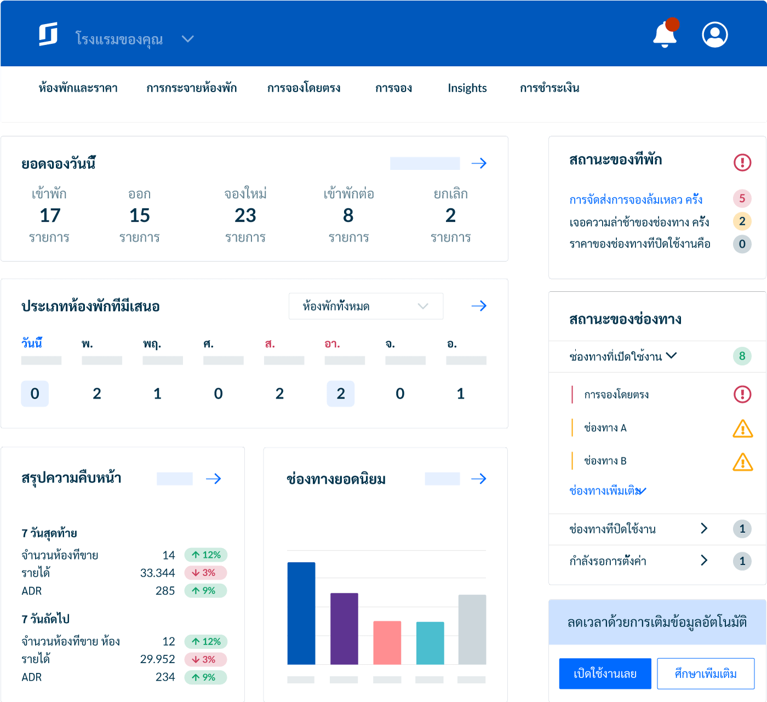Screen dimensions: 767x702
Task: Click arrow next to ยอดจองวันนี้
Action: (x=479, y=163)
